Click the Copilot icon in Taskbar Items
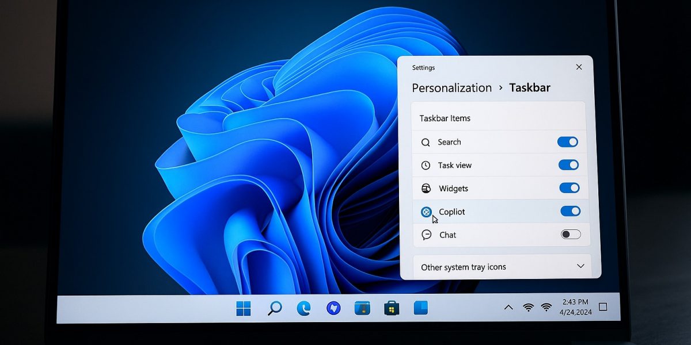The width and height of the screenshot is (691, 345). (426, 212)
